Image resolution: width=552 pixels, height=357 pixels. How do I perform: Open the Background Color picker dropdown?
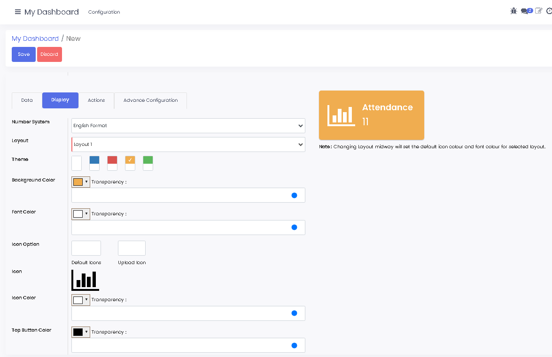(81, 182)
